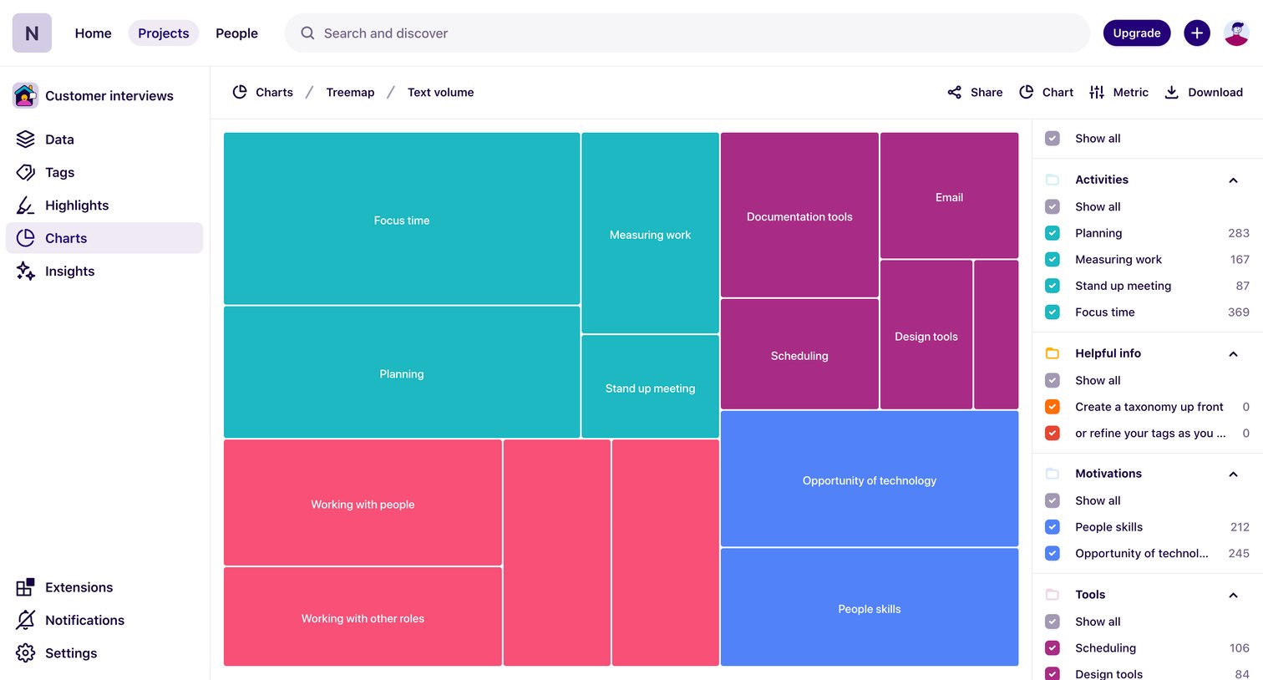Uncheck the People skills checkbox
1263x680 pixels.
(1052, 527)
